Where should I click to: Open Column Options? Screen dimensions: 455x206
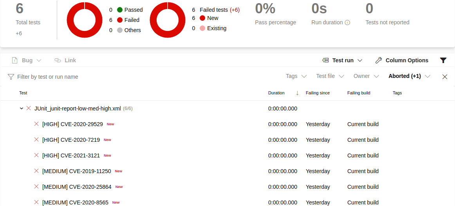click(x=402, y=60)
